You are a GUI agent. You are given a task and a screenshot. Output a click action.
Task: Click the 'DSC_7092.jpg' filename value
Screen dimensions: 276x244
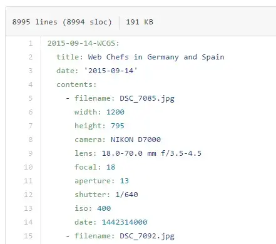coord(147,236)
